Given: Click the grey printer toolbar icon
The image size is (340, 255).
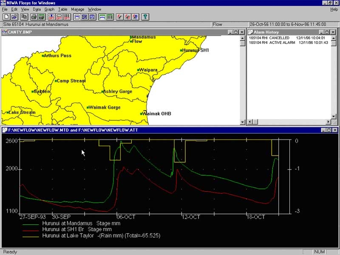Looking at the screenshot, I should tap(34, 17).
